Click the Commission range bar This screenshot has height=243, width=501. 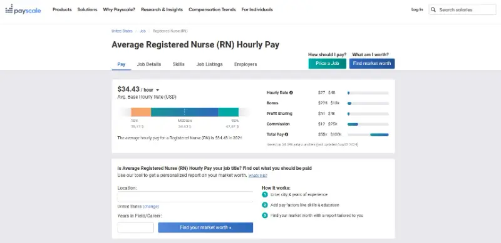(x=368, y=124)
